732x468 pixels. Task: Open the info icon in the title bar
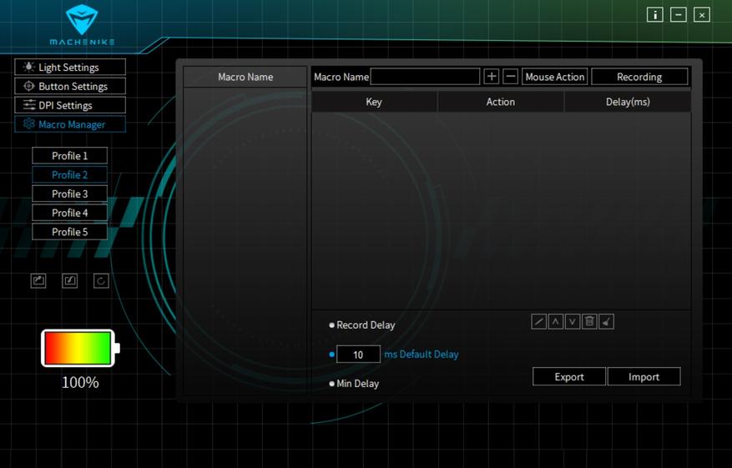tap(655, 15)
